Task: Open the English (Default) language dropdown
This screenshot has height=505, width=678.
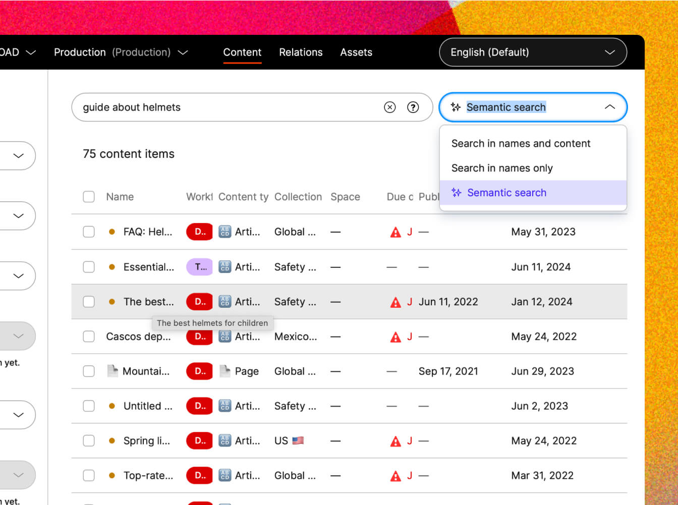Action: [x=533, y=52]
